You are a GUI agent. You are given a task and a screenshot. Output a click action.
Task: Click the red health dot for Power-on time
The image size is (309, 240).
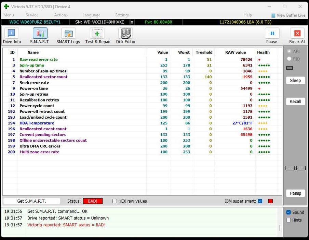259,88
